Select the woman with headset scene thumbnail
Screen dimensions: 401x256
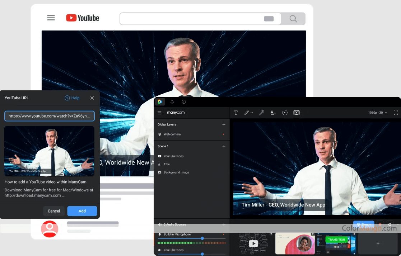[295, 243]
